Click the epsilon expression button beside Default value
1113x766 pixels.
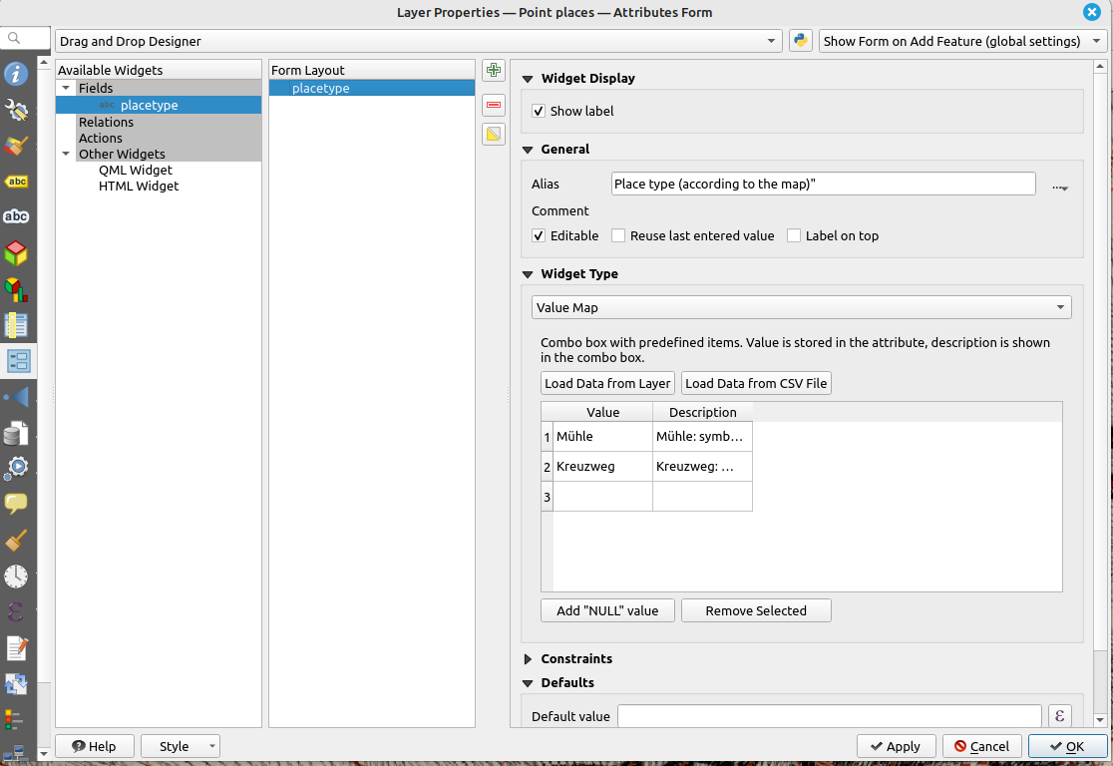coord(1059,716)
